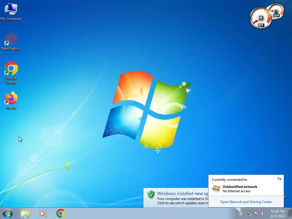This screenshot has height=219, width=292.
Task: Click the taskbar clock showing 10:26 PM
Action: coord(277,214)
